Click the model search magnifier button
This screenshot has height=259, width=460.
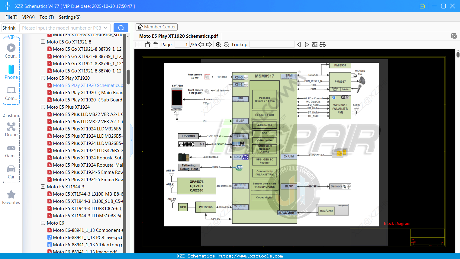click(121, 27)
